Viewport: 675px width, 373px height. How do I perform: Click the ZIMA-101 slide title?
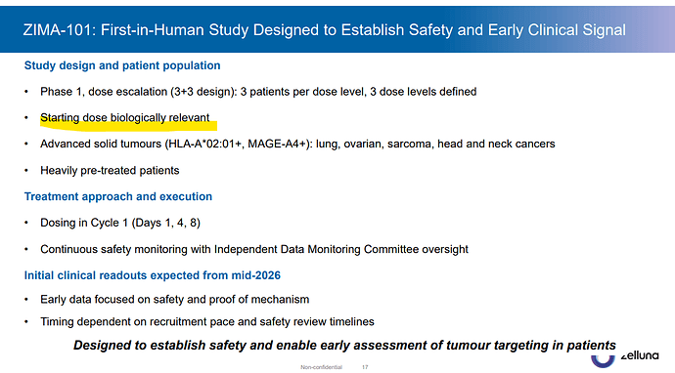tap(324, 30)
